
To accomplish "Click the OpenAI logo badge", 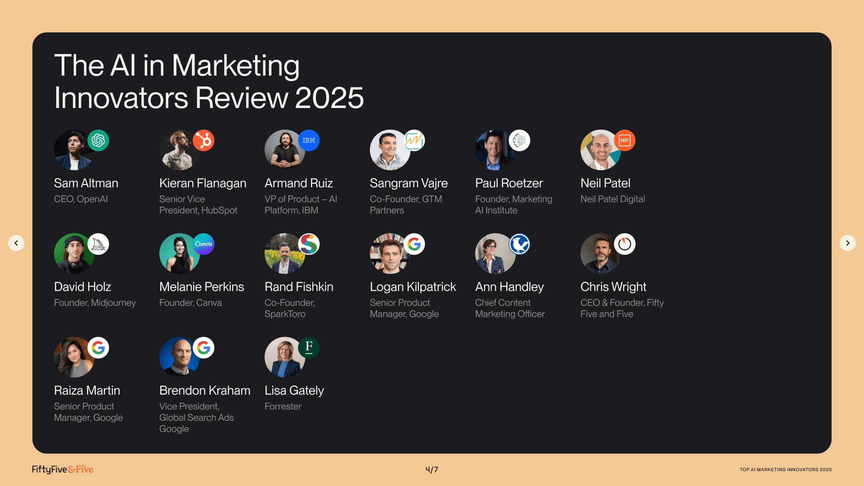I will point(98,140).
